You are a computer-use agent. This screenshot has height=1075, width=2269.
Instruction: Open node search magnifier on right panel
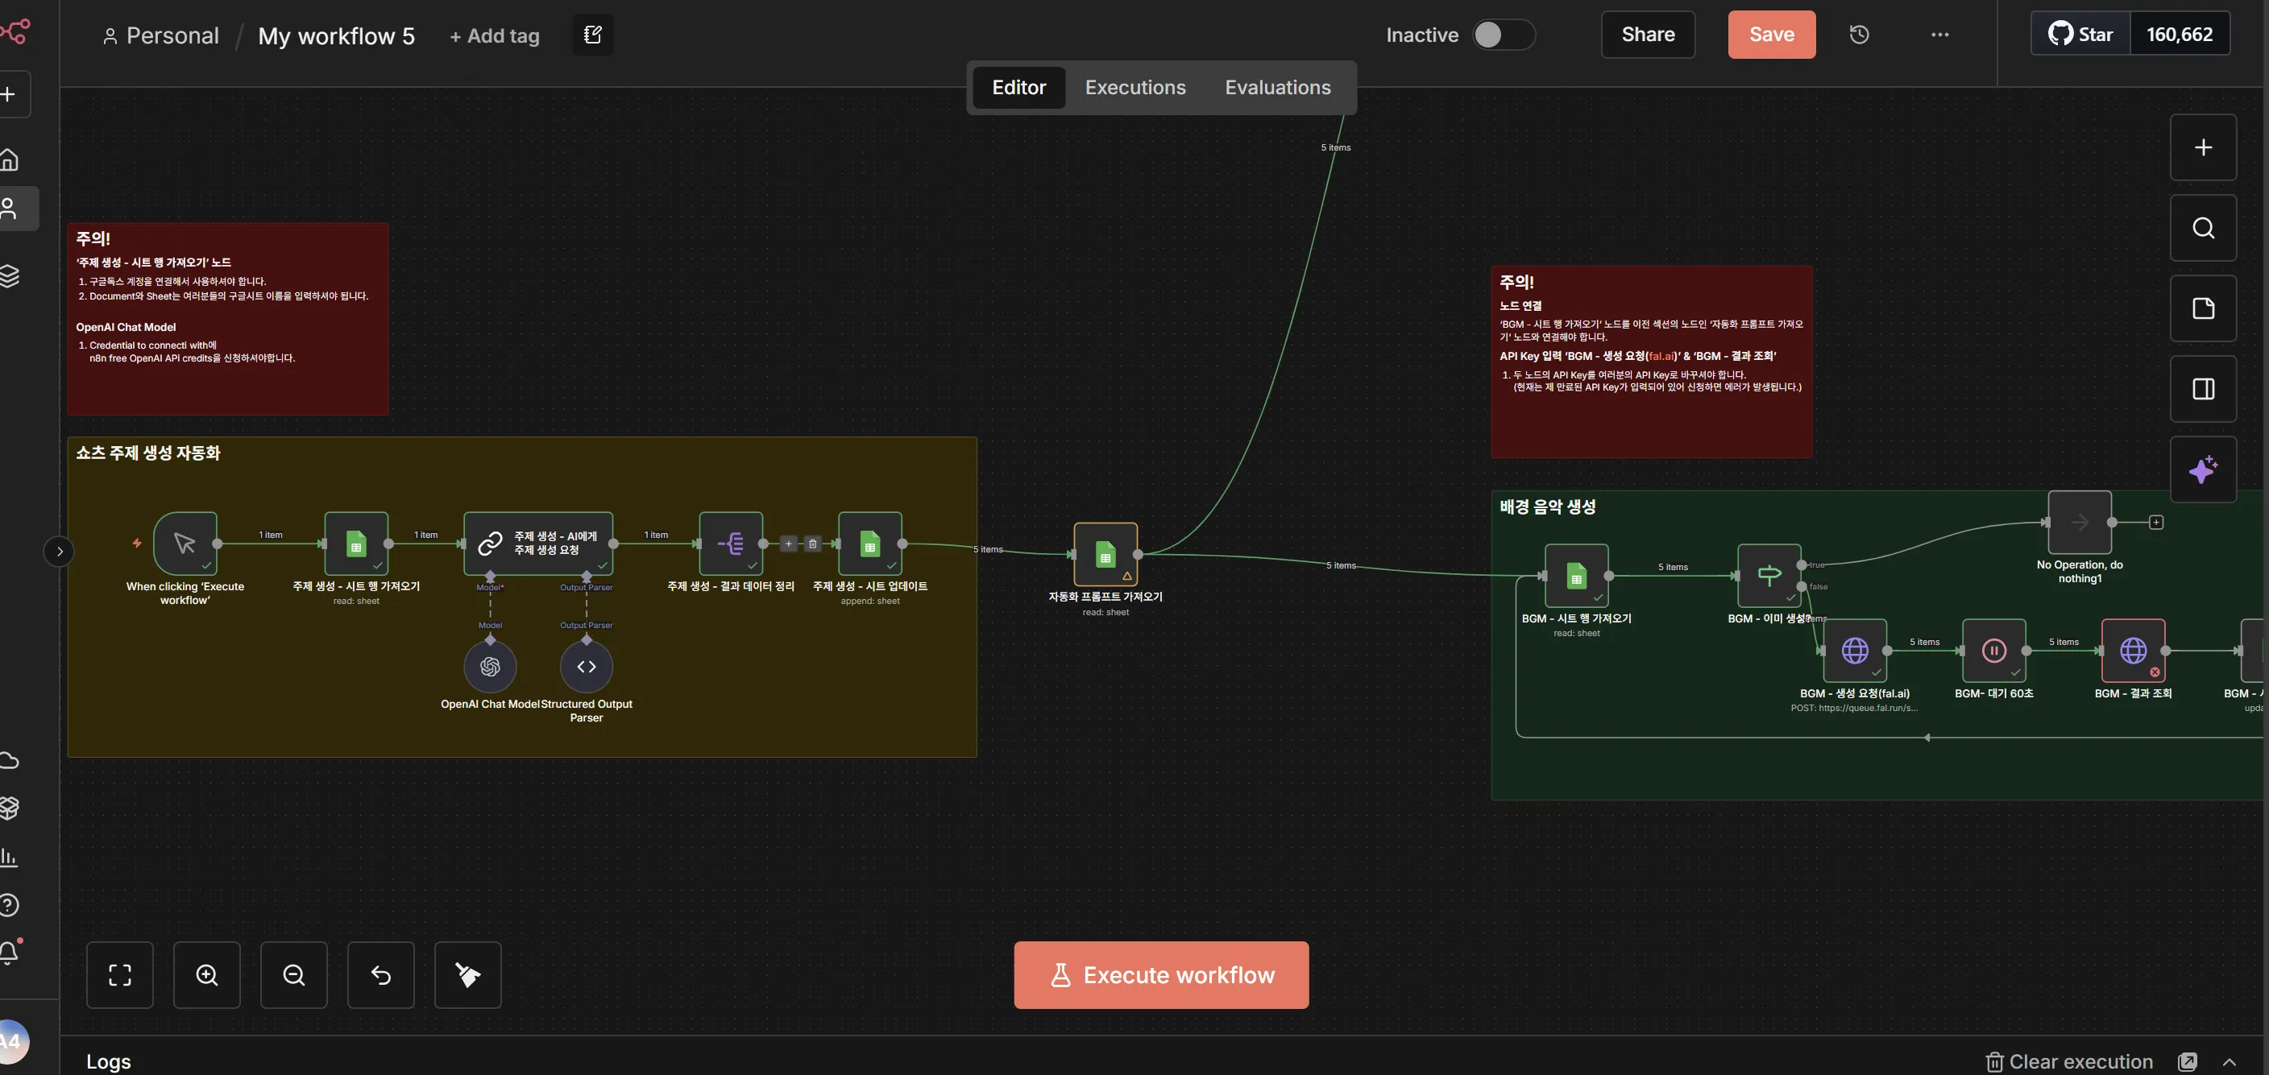2203,228
